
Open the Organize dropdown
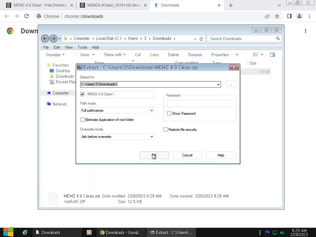tap(55, 55)
